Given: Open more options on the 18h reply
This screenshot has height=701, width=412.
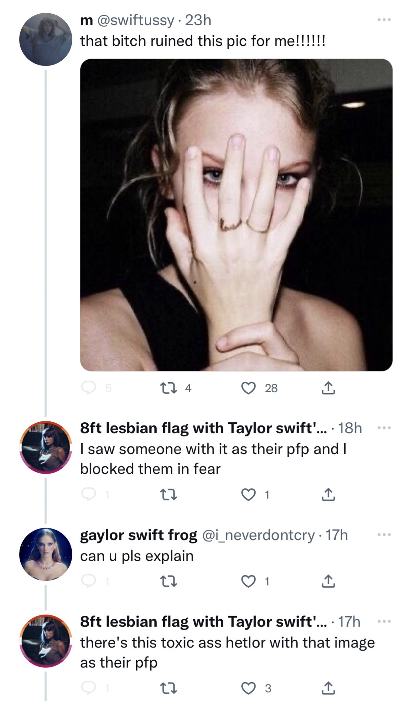Looking at the screenshot, I should tap(384, 428).
